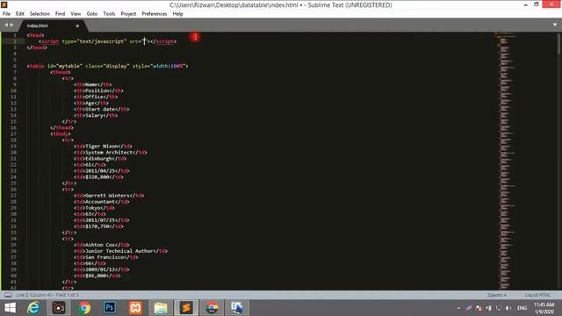
Task: Open the network icon in the system tray
Action: point(499,308)
